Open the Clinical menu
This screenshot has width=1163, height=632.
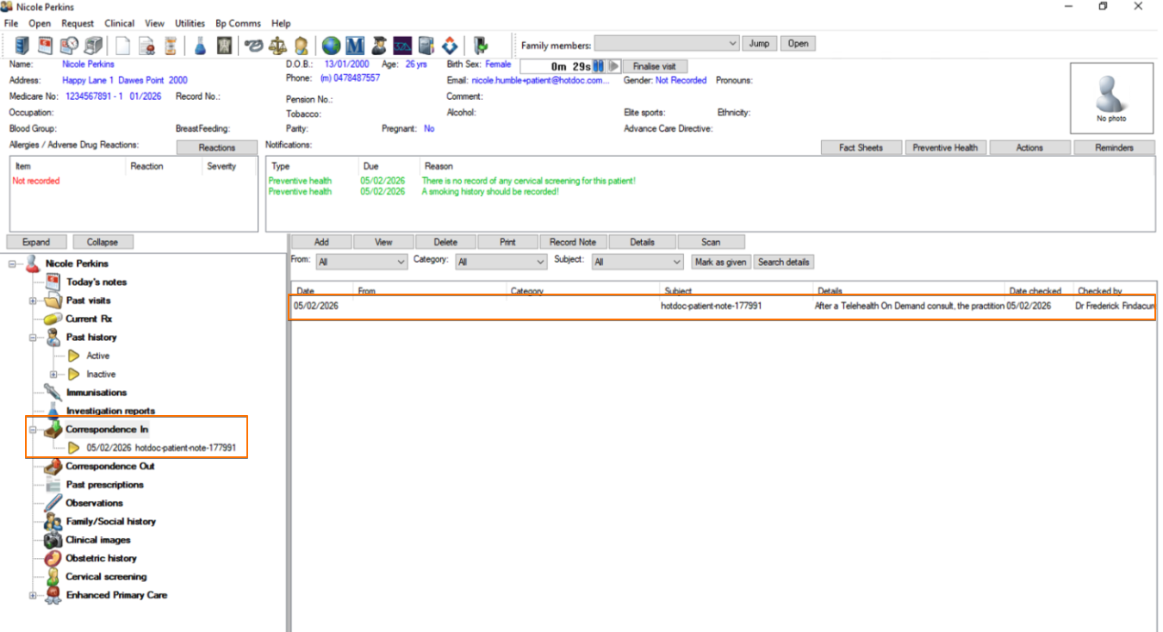(120, 23)
